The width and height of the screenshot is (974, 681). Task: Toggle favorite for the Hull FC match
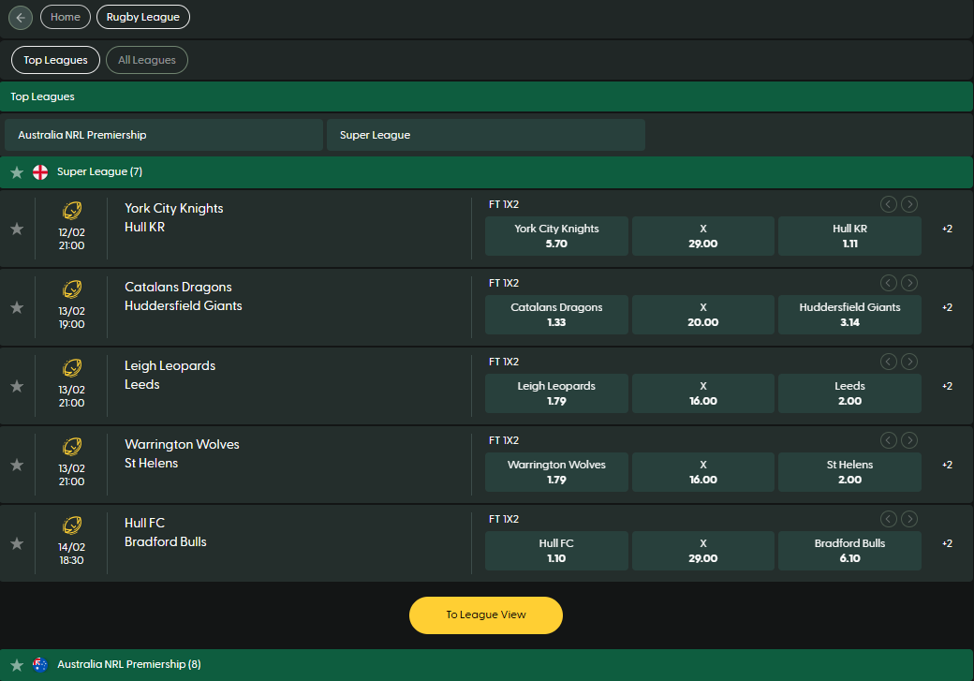[16, 542]
